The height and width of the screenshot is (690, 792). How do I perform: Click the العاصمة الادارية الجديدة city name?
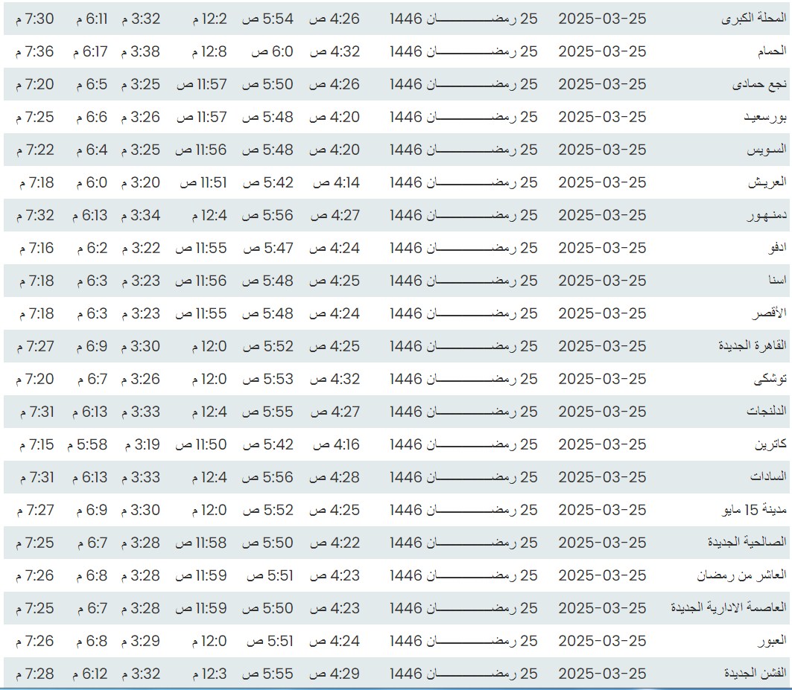(729, 609)
